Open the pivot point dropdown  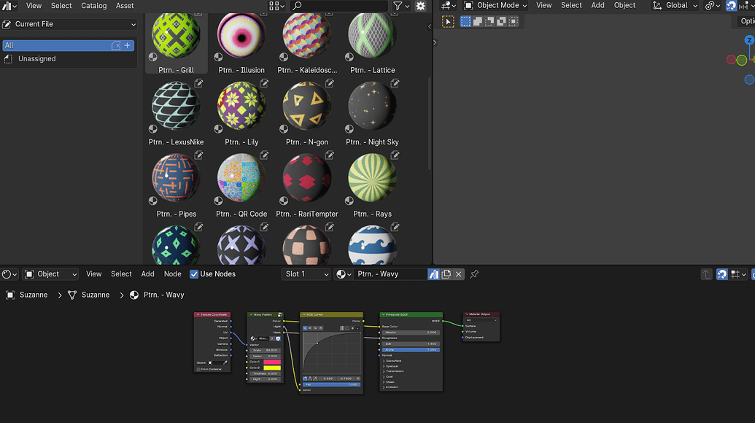712,6
